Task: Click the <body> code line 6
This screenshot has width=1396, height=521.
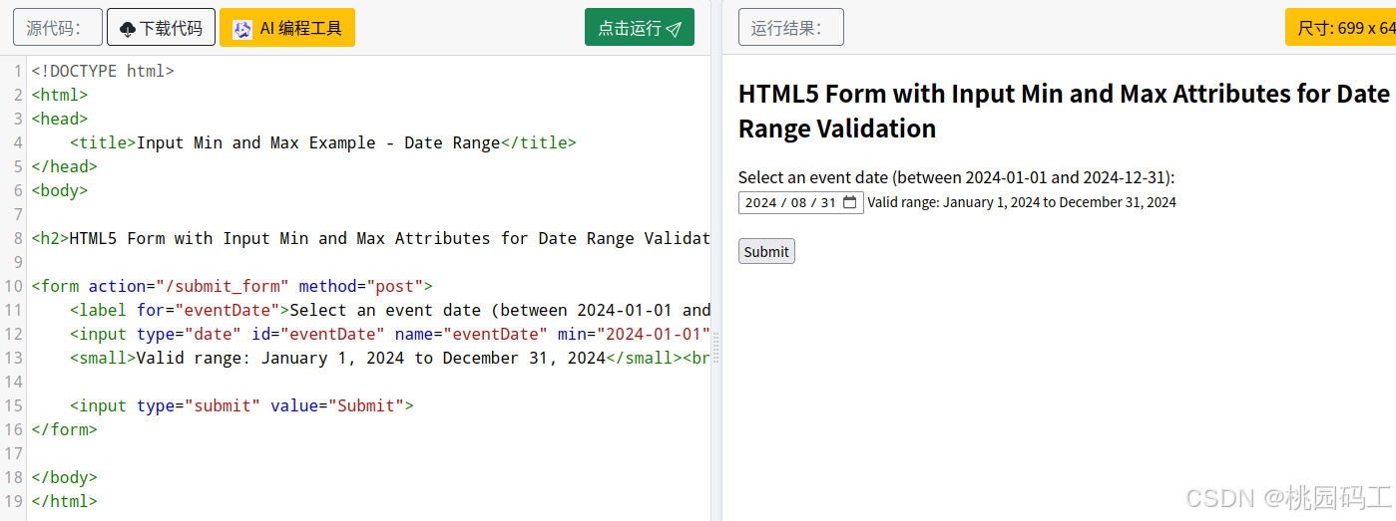Action: (60, 190)
